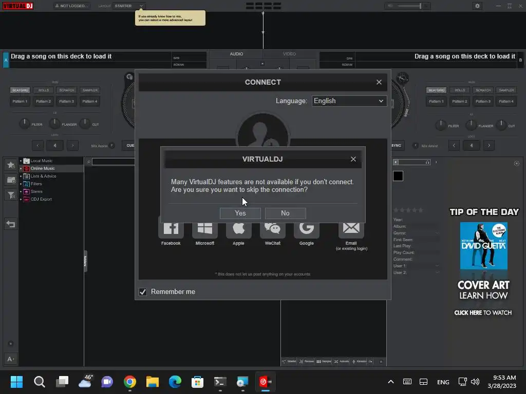Viewport: 526px width, 394px height.
Task: Click the sidebar back arrow icon
Action: point(11,224)
